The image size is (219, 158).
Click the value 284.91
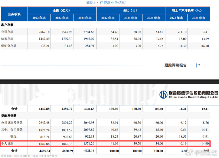point(89,46)
